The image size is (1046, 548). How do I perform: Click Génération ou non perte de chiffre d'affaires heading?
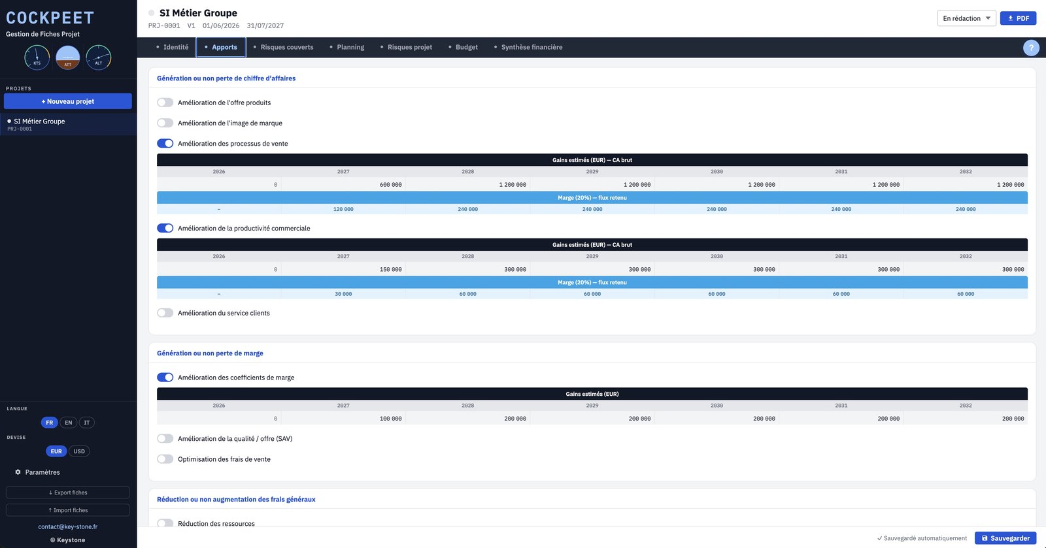[226, 78]
